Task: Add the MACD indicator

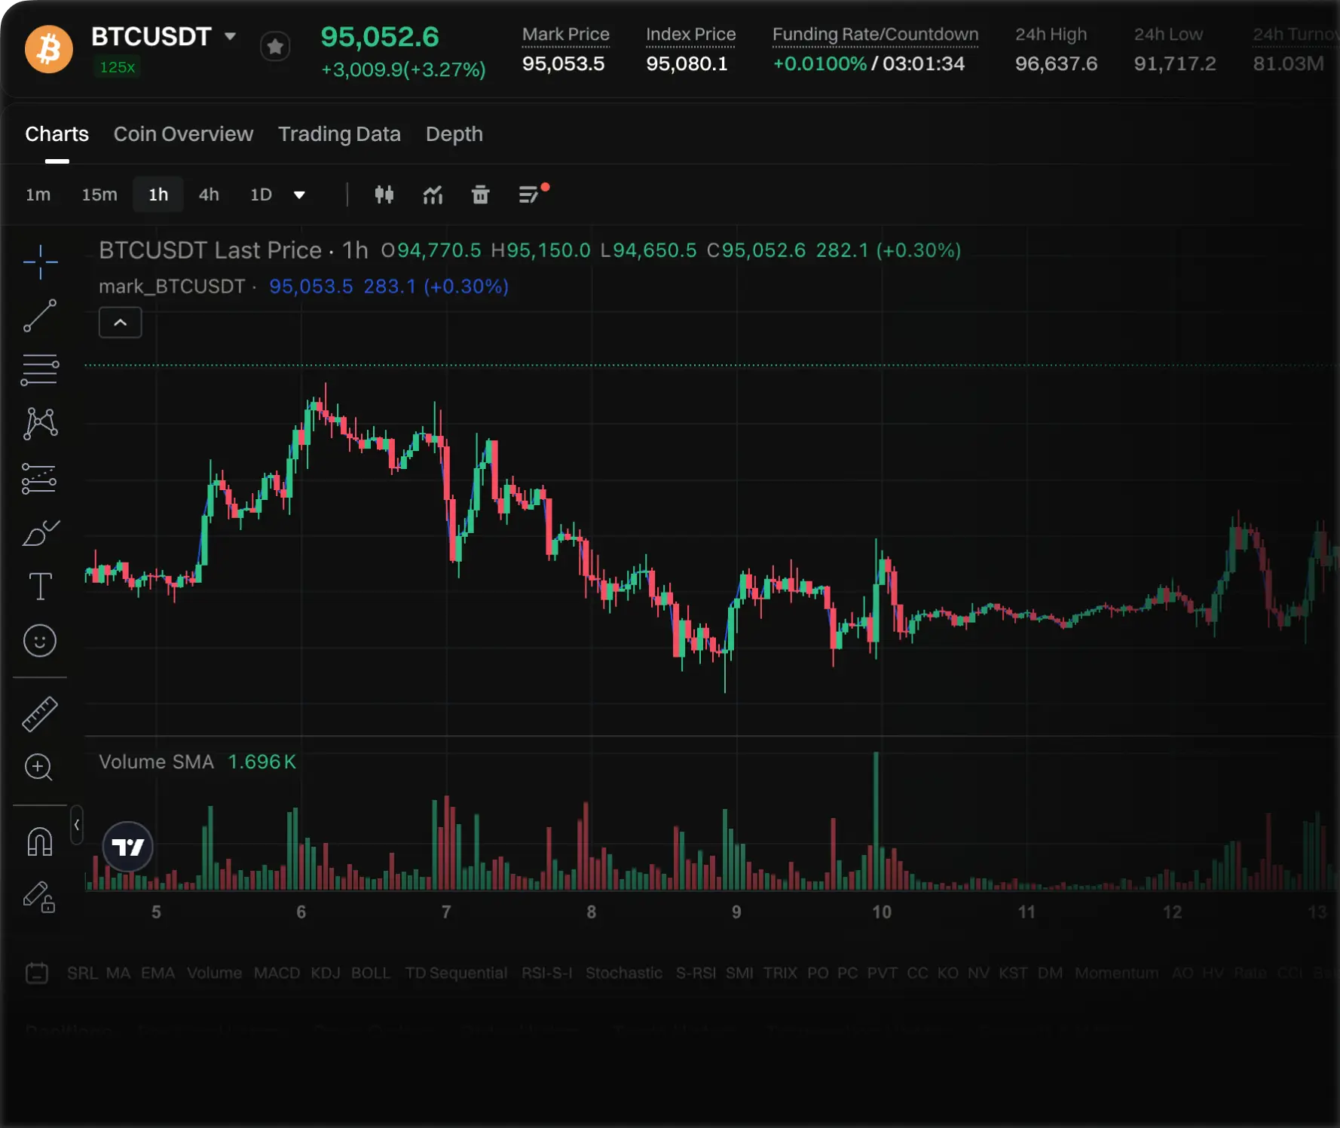Action: coord(277,973)
